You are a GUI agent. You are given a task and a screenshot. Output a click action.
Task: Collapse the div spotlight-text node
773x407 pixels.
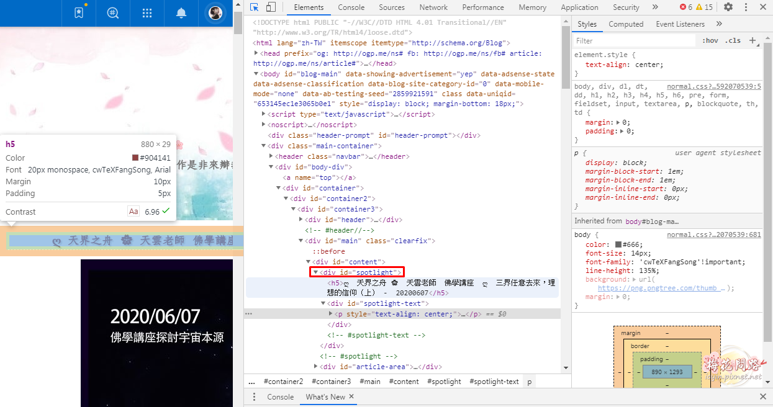pyautogui.click(x=323, y=303)
